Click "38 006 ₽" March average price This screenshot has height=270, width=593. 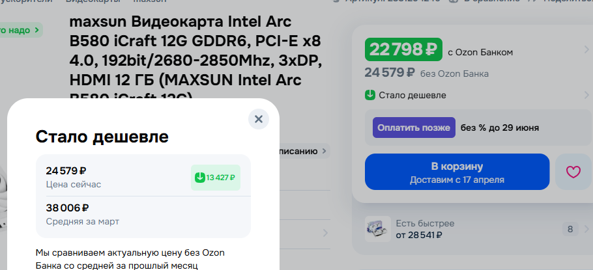67,208
